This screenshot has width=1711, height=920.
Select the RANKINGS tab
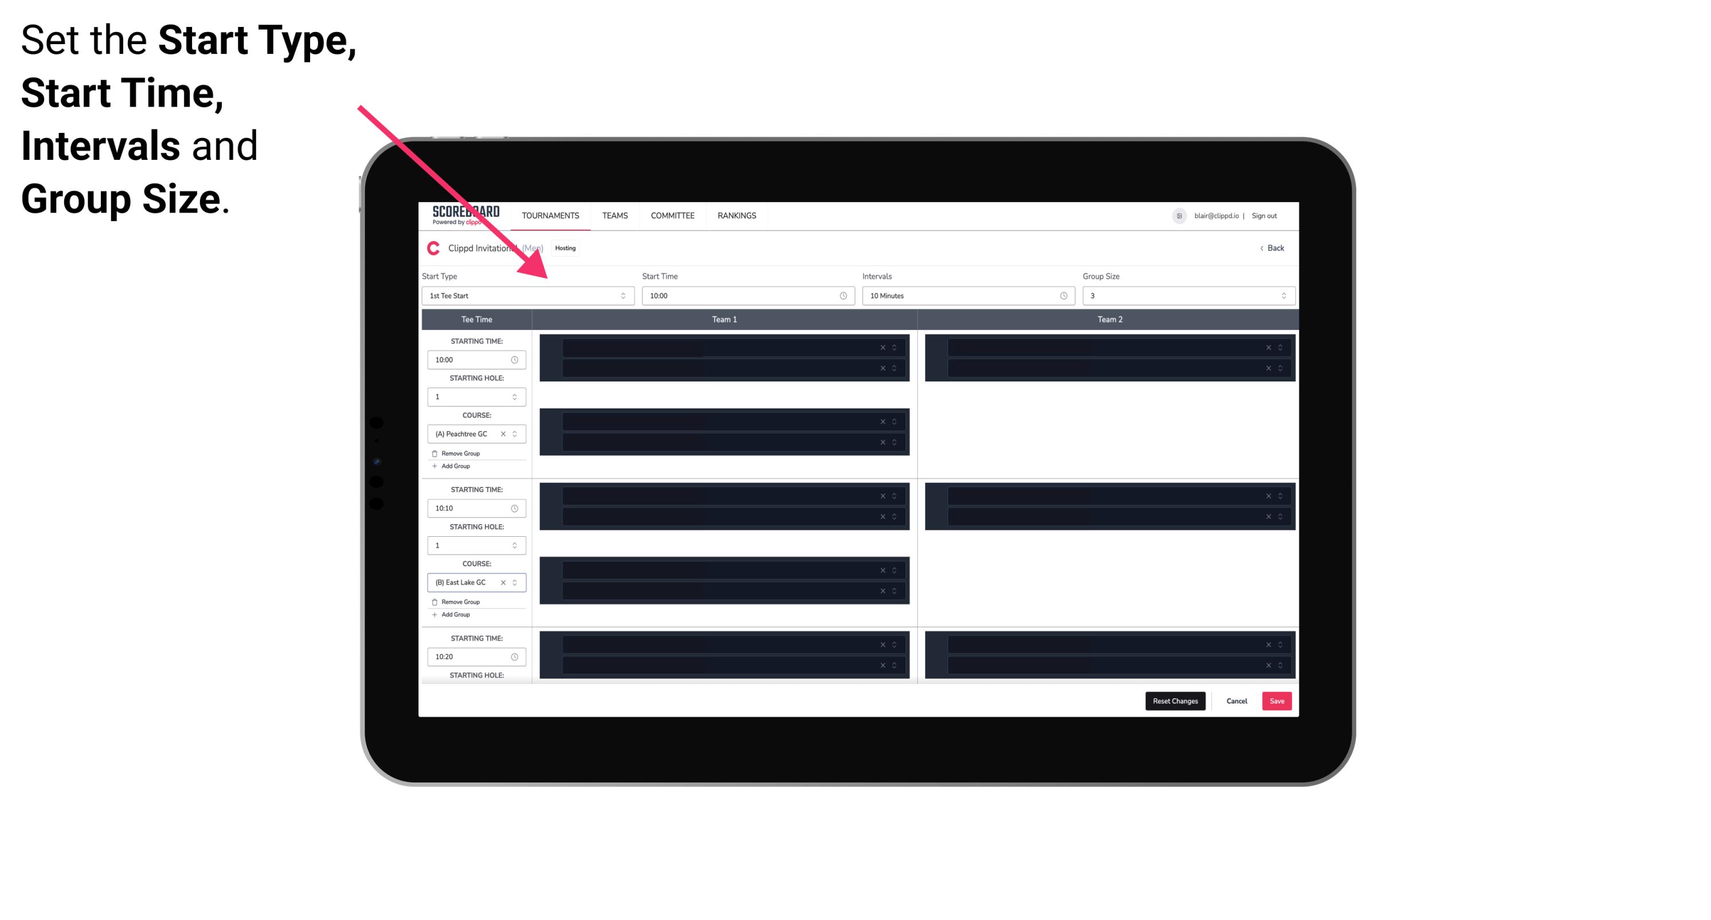[x=738, y=215]
